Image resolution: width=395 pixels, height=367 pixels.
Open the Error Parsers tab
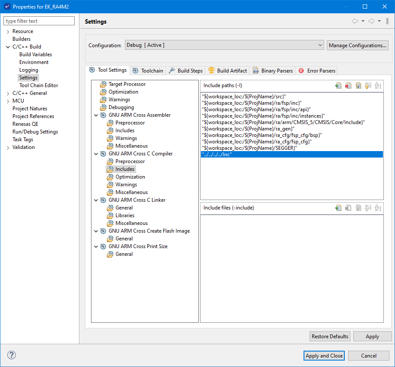(x=317, y=70)
